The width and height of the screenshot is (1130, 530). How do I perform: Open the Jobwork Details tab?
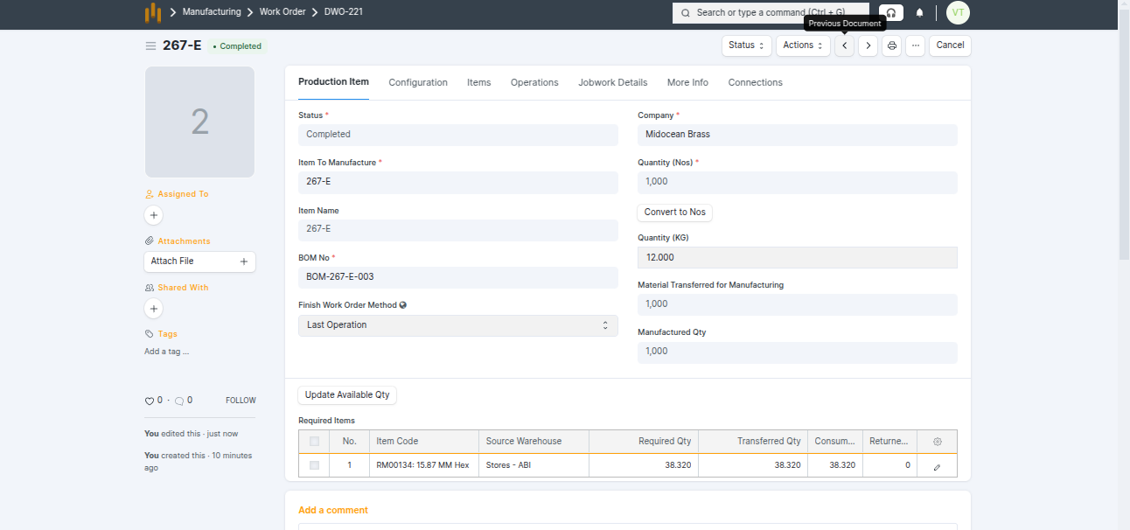point(612,82)
